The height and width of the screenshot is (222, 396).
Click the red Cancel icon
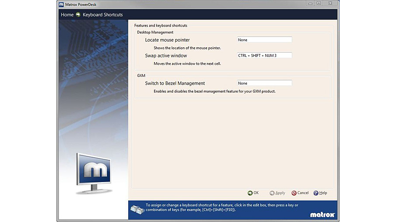[x=294, y=193]
